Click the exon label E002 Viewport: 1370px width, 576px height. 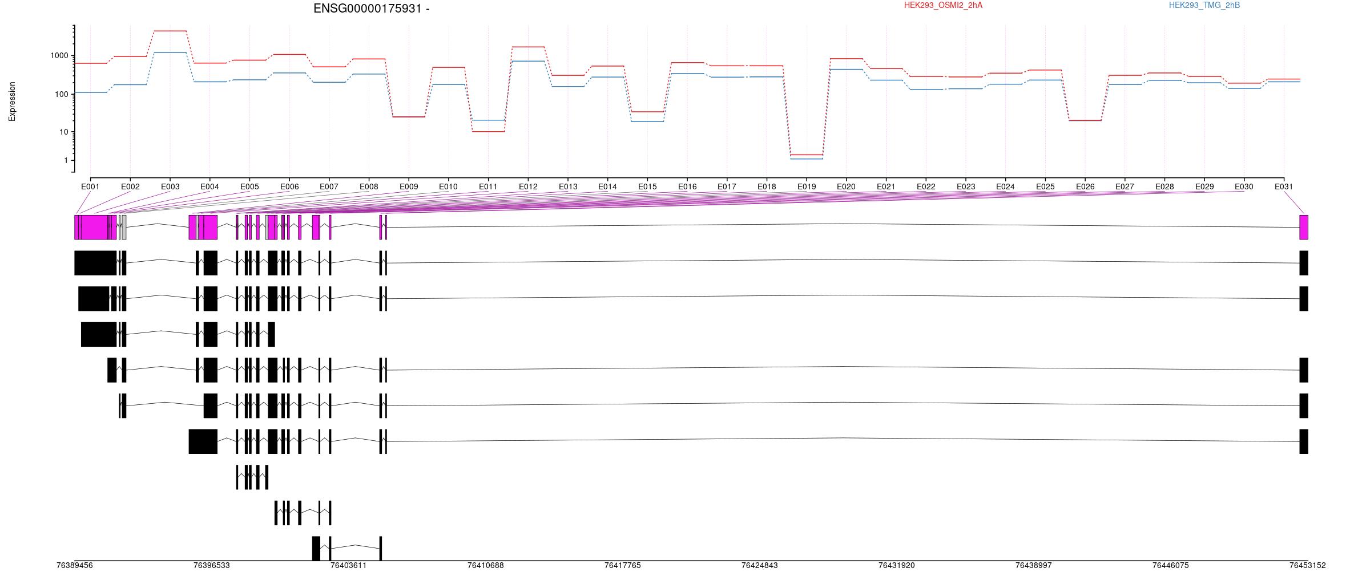(x=130, y=186)
